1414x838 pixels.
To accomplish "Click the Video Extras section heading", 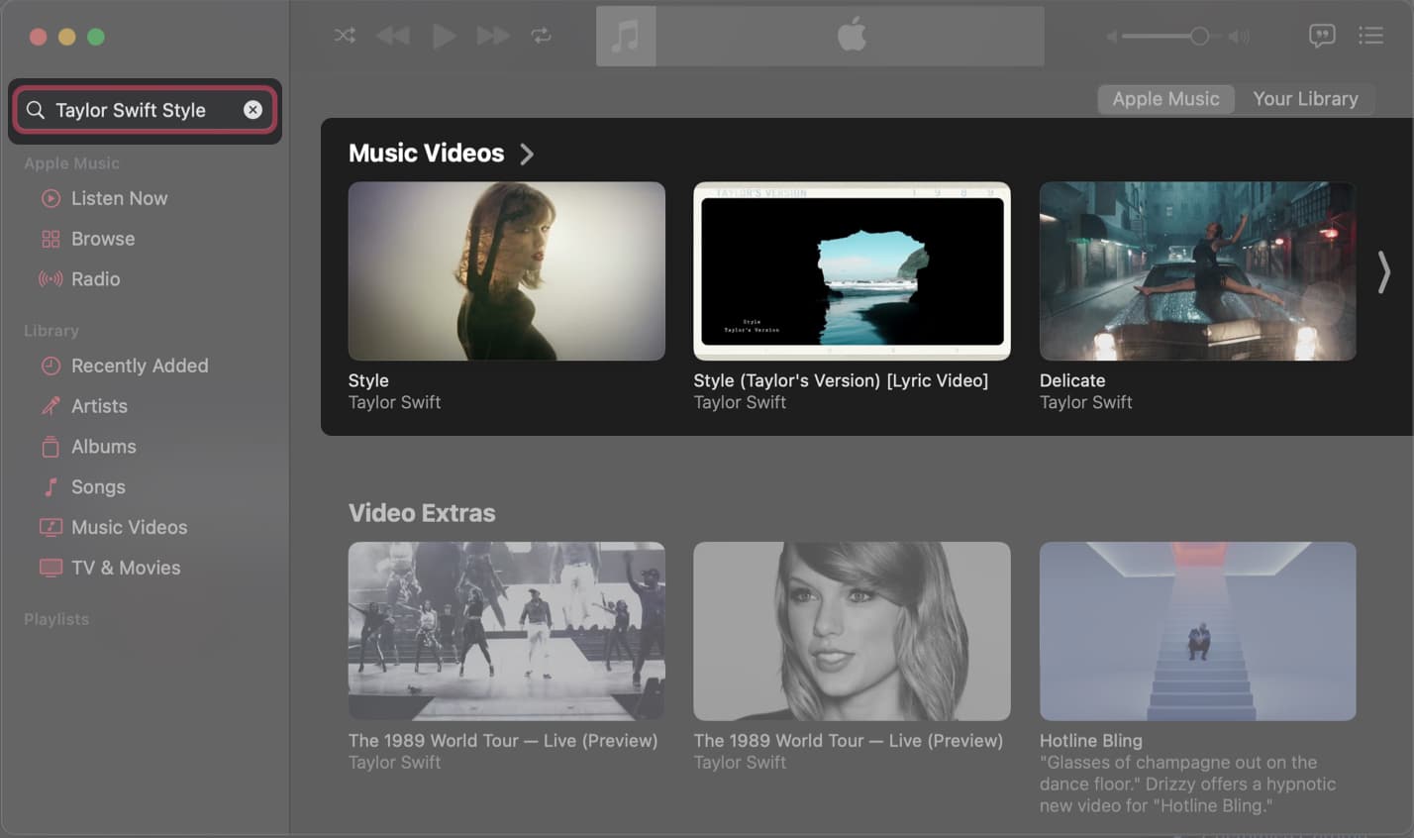I will click(422, 513).
